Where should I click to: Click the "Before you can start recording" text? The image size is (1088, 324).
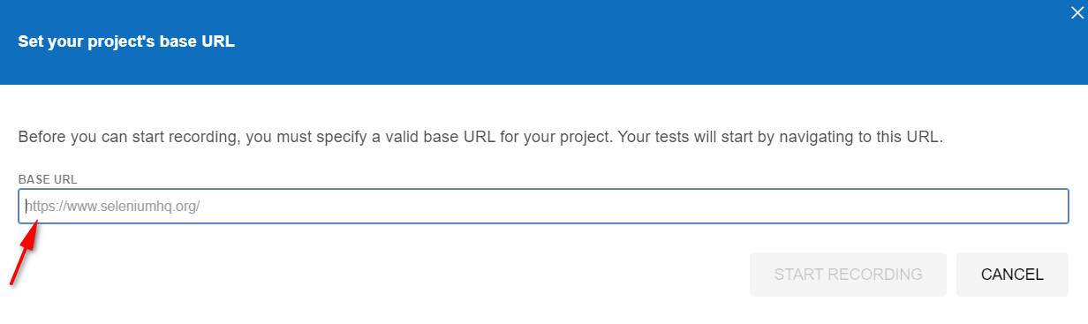[x=125, y=138]
